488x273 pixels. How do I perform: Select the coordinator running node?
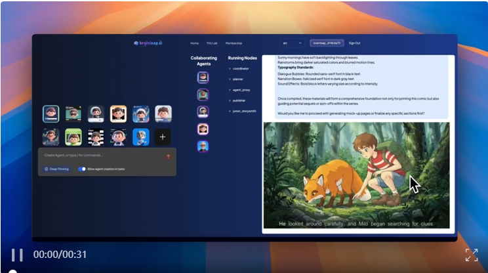pyautogui.click(x=241, y=68)
